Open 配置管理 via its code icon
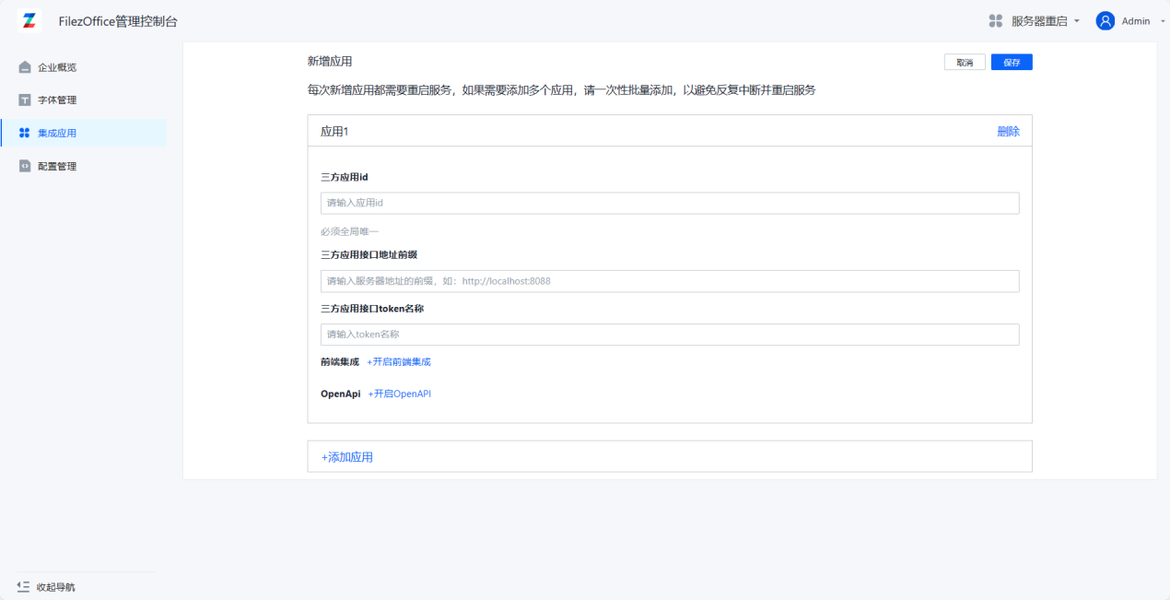This screenshot has width=1170, height=600. pos(23,166)
